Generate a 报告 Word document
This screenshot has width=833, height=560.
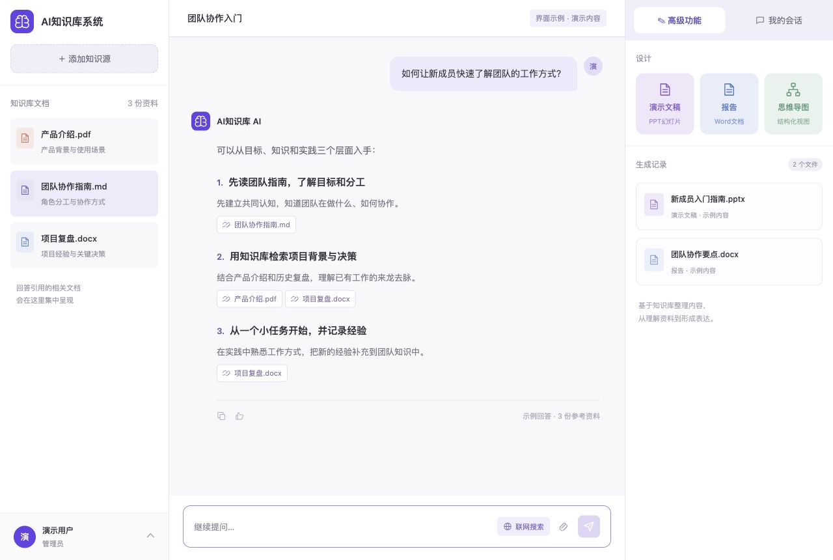(729, 104)
